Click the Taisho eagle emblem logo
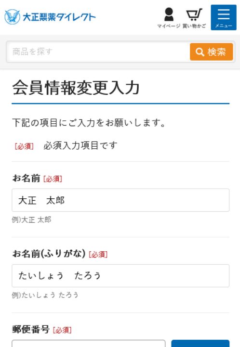This screenshot has width=240, height=347. click(x=13, y=17)
